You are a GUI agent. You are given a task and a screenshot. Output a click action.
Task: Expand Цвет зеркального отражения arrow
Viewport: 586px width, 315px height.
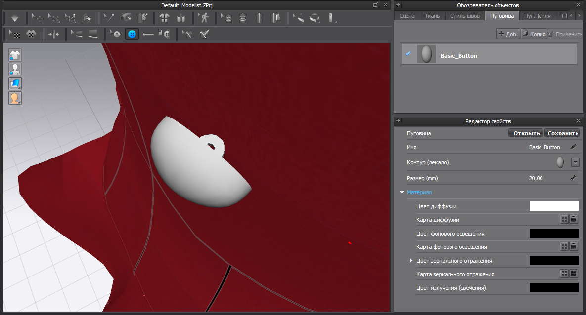[x=411, y=260]
